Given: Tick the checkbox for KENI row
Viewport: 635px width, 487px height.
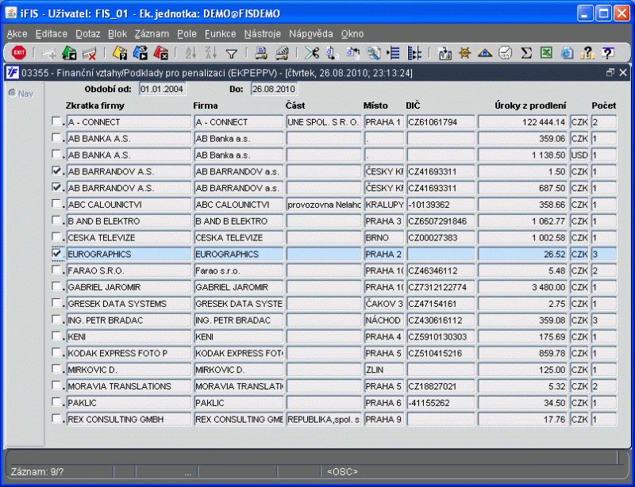Looking at the screenshot, I should coord(56,336).
